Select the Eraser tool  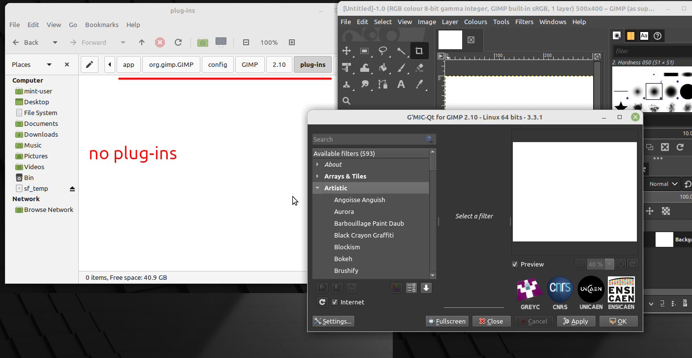pos(419,67)
